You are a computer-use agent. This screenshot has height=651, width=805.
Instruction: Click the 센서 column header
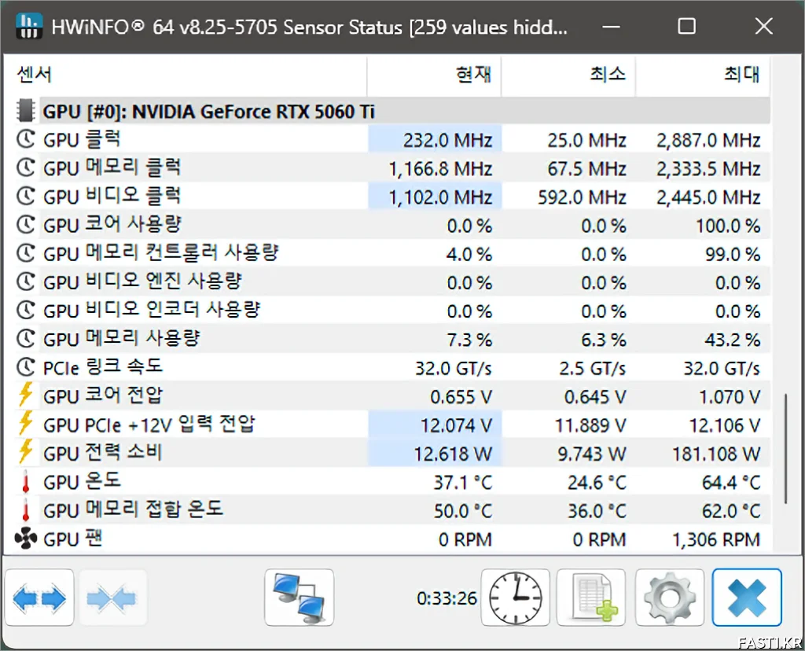tap(185, 75)
